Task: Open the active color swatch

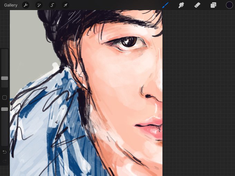Action: tap(229, 5)
